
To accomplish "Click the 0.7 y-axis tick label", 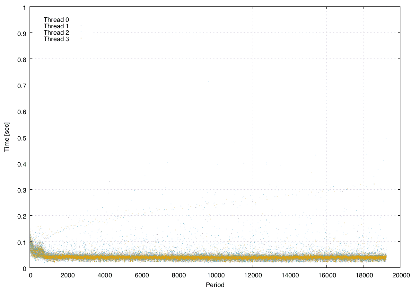I will (22, 85).
